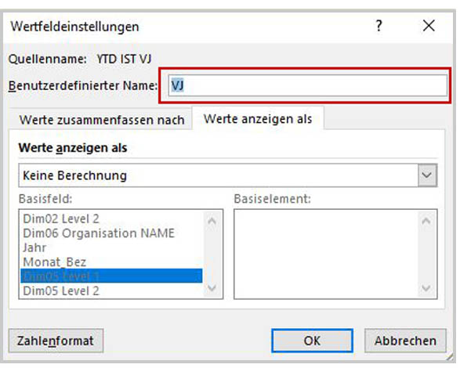This screenshot has width=460, height=368.
Task: Select Dim02 Level 2 in Basisfeld
Action: [61, 218]
